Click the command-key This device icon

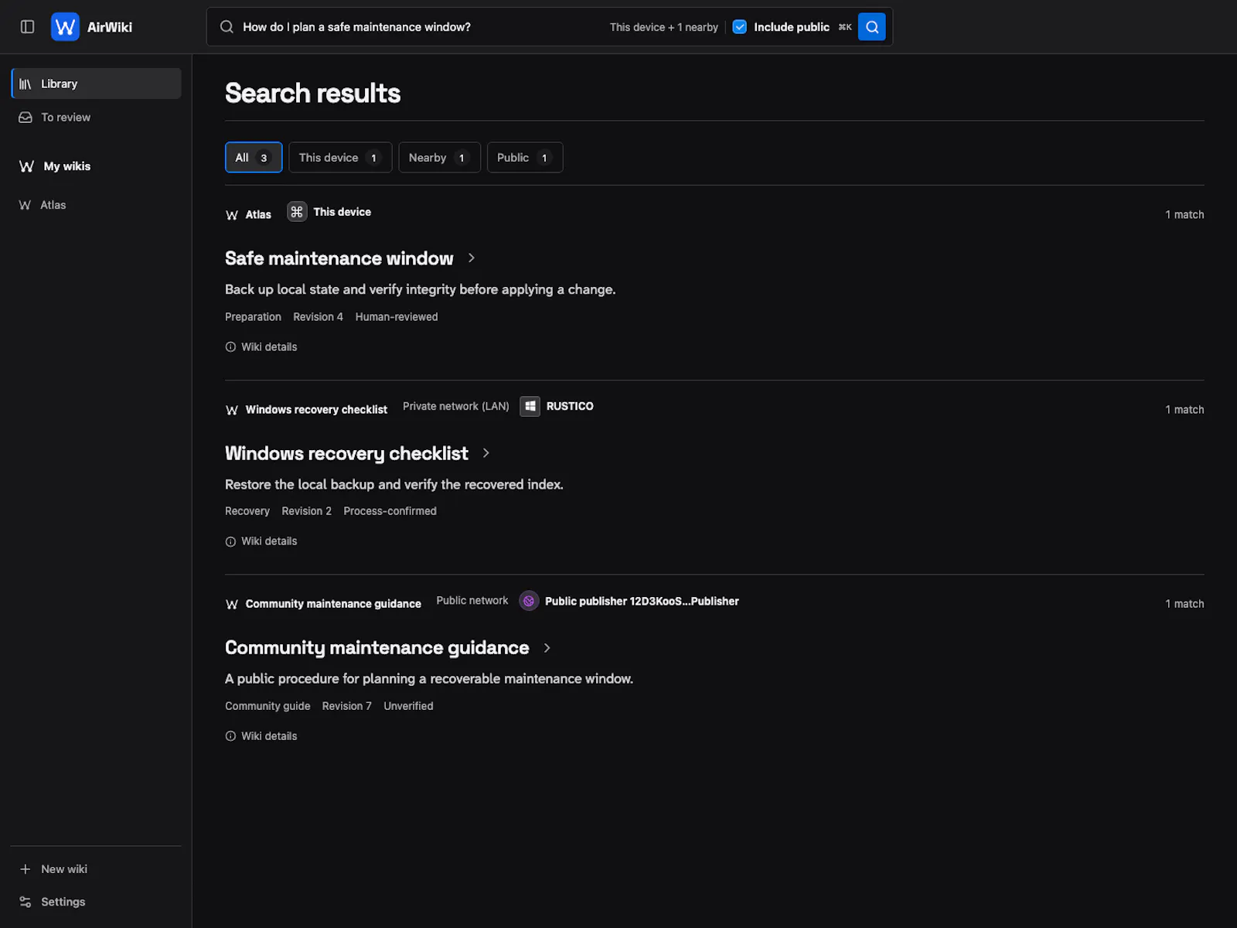[297, 212]
